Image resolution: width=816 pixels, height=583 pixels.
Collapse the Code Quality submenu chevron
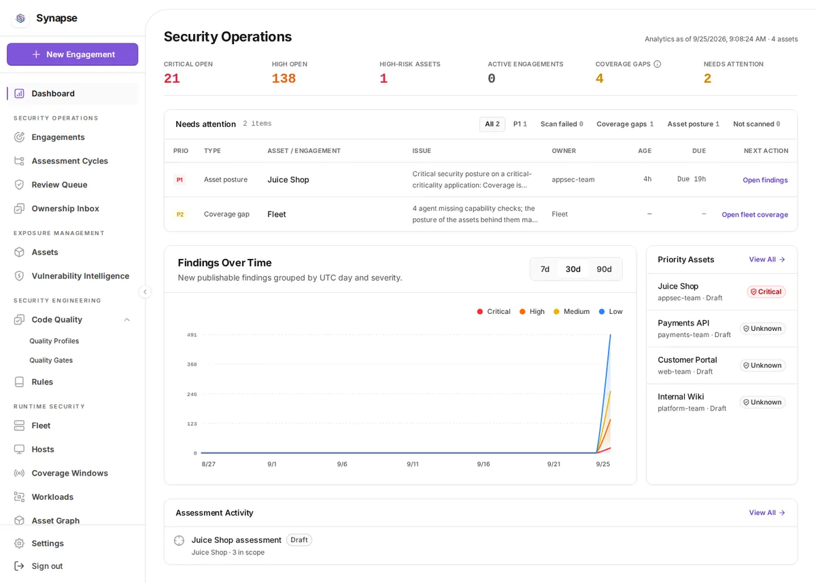[126, 319]
